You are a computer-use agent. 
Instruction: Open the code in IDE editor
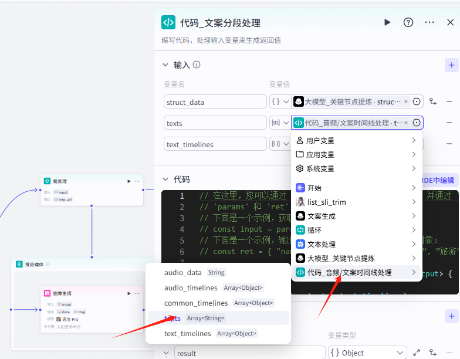tap(439, 180)
